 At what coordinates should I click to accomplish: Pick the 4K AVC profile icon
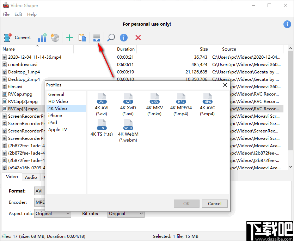pos(208,98)
